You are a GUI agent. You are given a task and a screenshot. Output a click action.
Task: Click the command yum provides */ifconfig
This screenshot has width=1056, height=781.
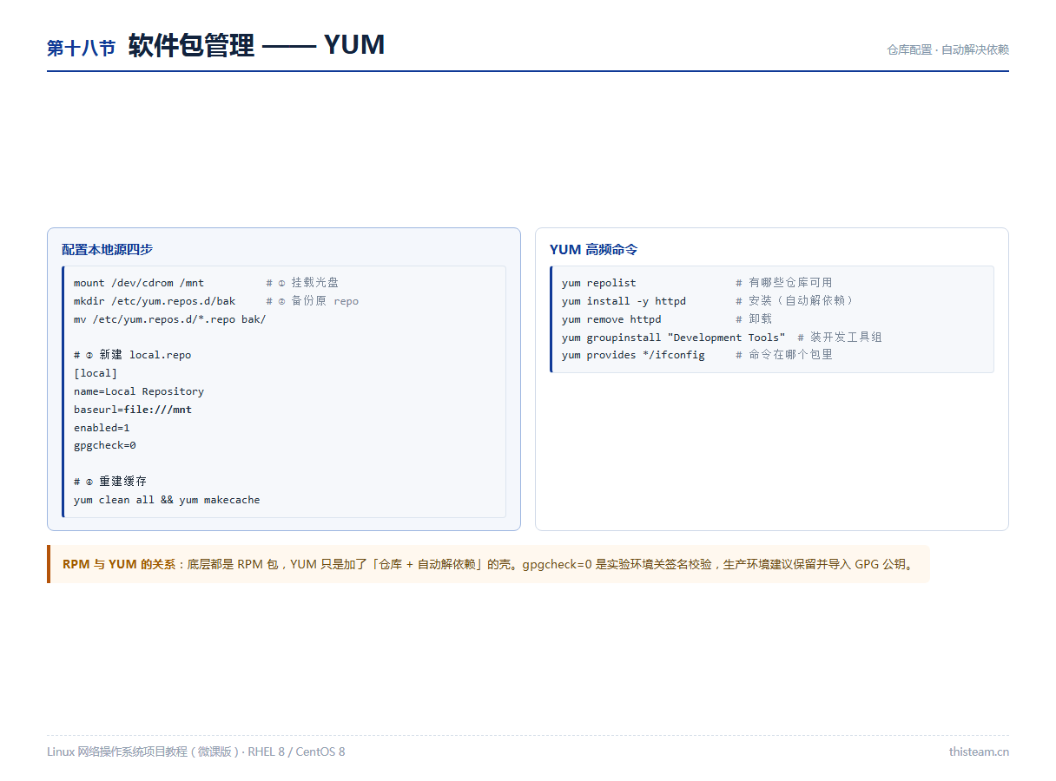pos(633,355)
